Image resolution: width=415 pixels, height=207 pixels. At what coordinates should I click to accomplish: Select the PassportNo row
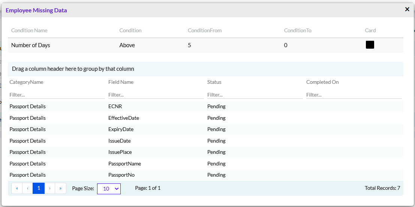[206, 175]
